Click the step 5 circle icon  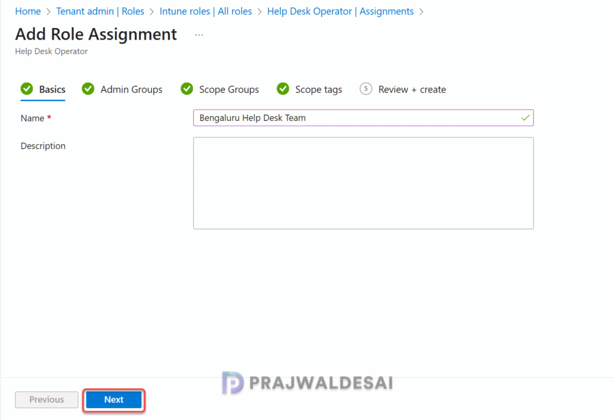coord(366,89)
